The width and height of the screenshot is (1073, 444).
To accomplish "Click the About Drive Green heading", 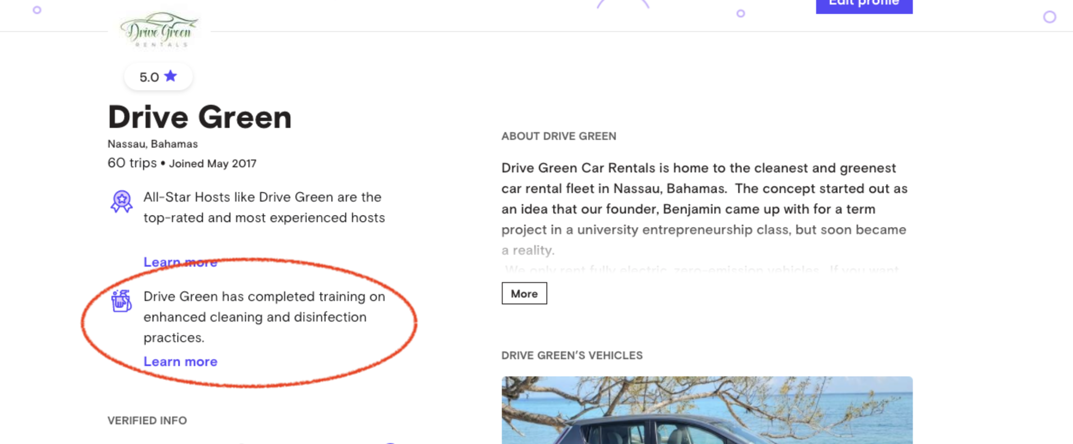I will [559, 136].
